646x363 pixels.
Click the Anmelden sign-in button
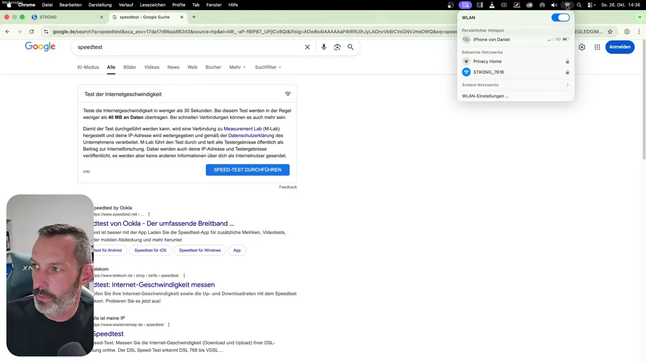[620, 47]
